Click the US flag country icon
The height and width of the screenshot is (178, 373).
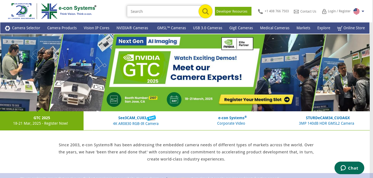(x=356, y=11)
